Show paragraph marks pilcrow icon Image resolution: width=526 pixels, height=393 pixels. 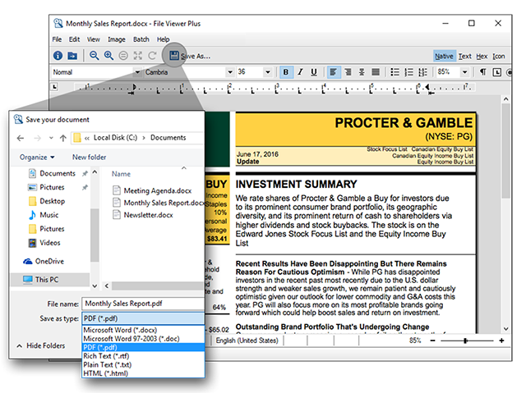[x=483, y=72]
